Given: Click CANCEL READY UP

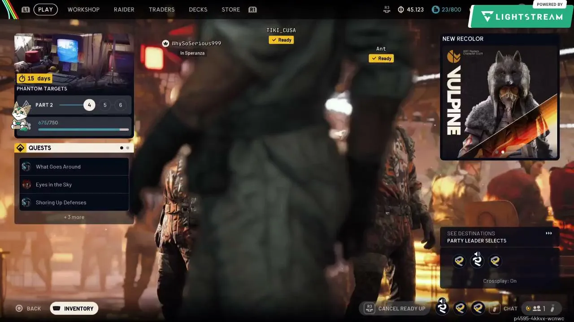Looking at the screenshot, I should (x=395, y=309).
